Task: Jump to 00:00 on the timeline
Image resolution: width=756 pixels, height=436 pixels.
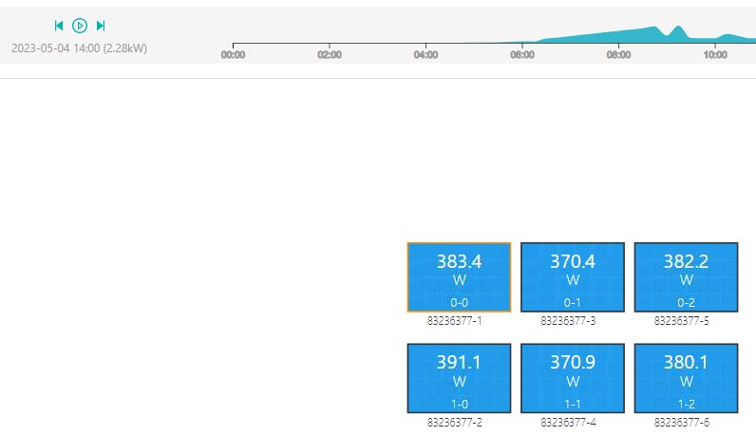Action: 233,54
